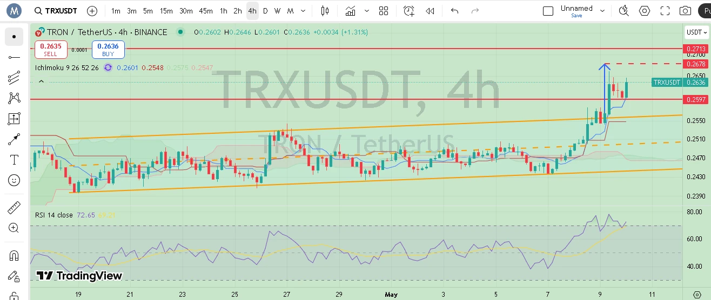
Task: Open the emoji icons tool
Action: 14,180
